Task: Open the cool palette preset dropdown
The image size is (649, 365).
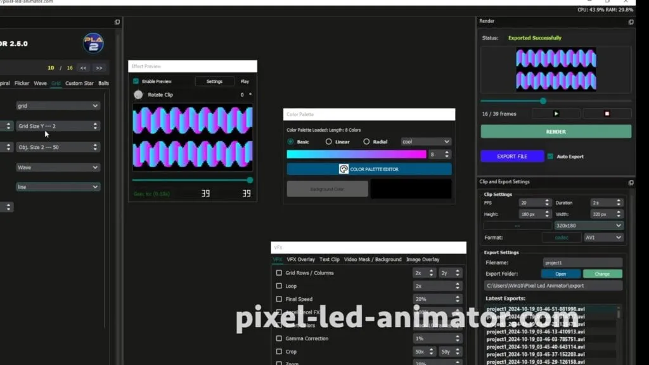Action: coord(426,141)
